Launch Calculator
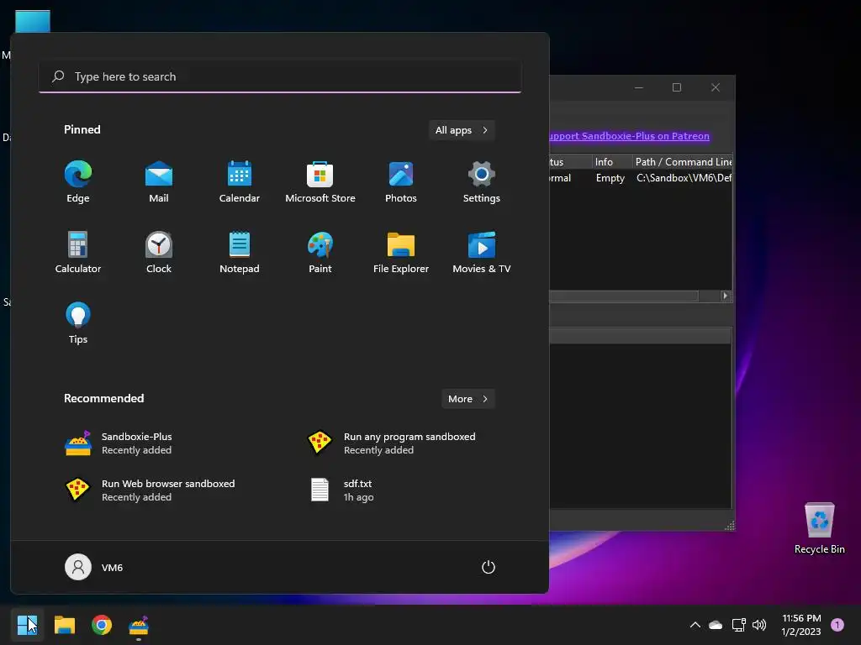 [x=78, y=252]
